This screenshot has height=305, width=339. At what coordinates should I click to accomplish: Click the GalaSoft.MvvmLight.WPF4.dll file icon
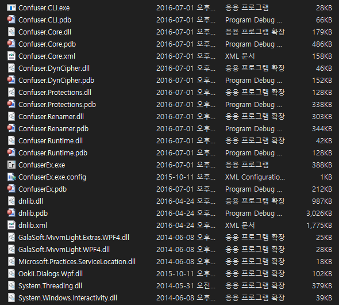pos(11,250)
